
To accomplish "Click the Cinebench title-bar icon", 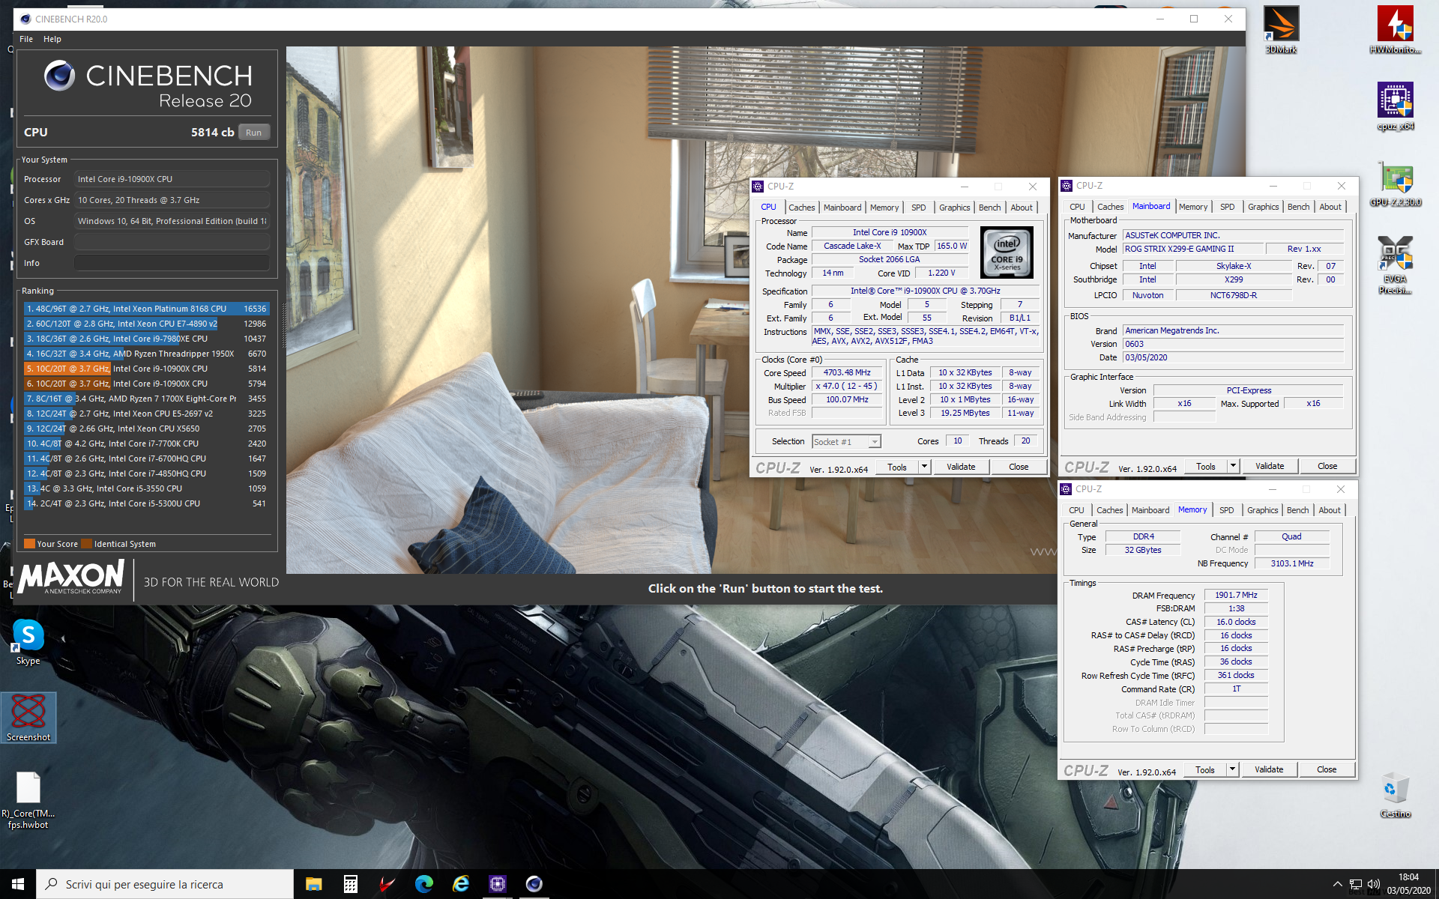I will click(25, 19).
